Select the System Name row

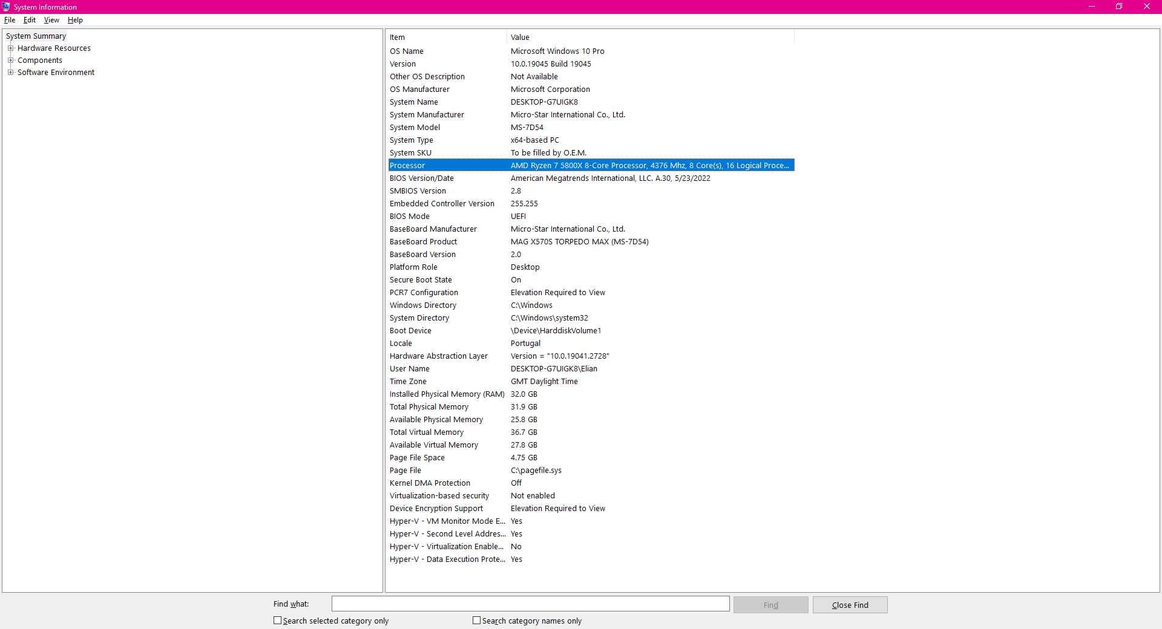[591, 102]
